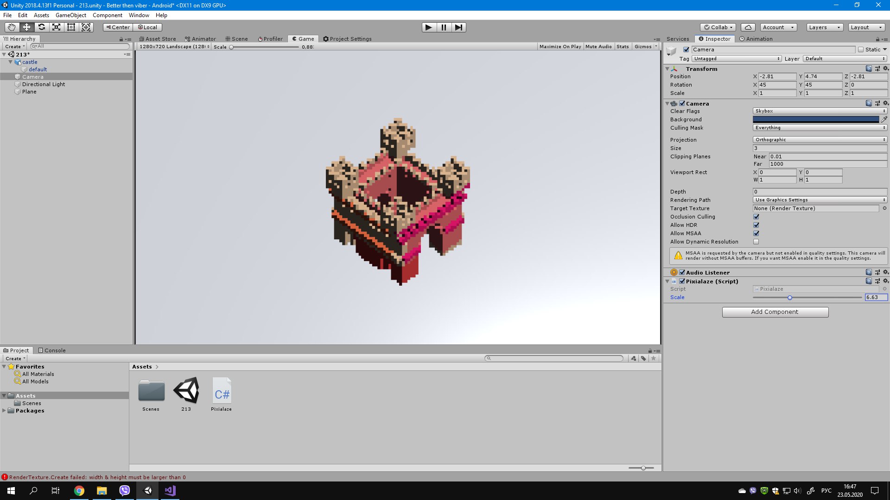Pick background color with eyedropper

tap(884, 119)
